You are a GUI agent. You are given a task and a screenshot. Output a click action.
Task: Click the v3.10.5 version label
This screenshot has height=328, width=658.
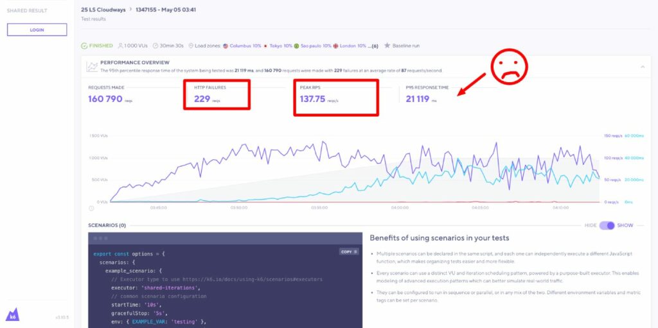[x=62, y=318]
